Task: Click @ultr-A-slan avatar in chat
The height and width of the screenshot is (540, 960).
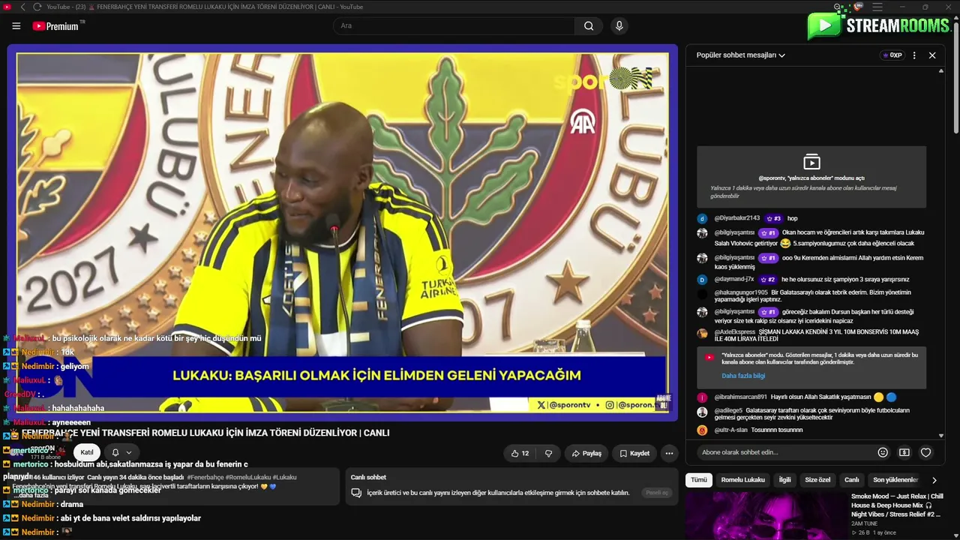Action: 702,430
